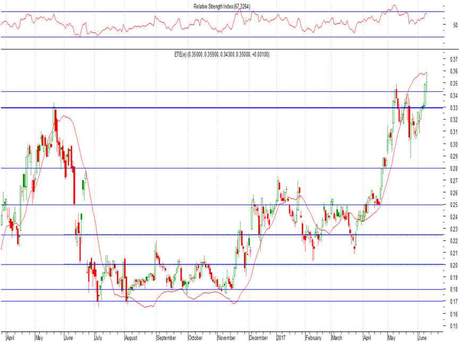Click the 0.23 price axis label
Viewport: 460px width, 342px height.
point(454,229)
